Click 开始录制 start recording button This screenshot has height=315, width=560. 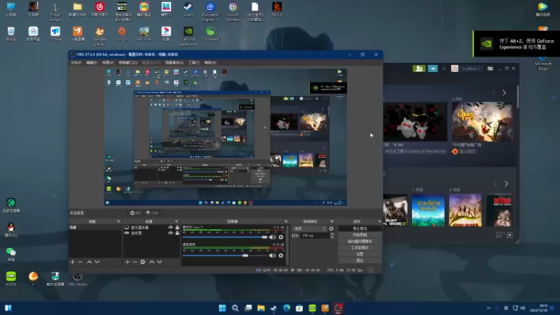click(x=359, y=234)
